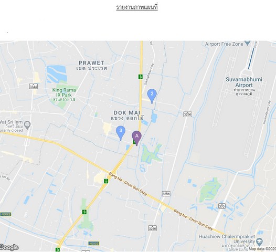
Task: Click the underlined Thai report title
Action: pos(137,7)
